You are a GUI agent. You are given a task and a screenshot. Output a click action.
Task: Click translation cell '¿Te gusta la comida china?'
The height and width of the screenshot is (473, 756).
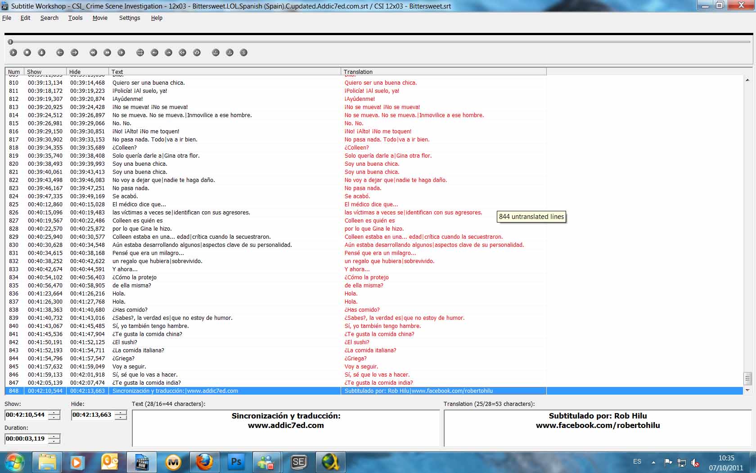pos(379,334)
